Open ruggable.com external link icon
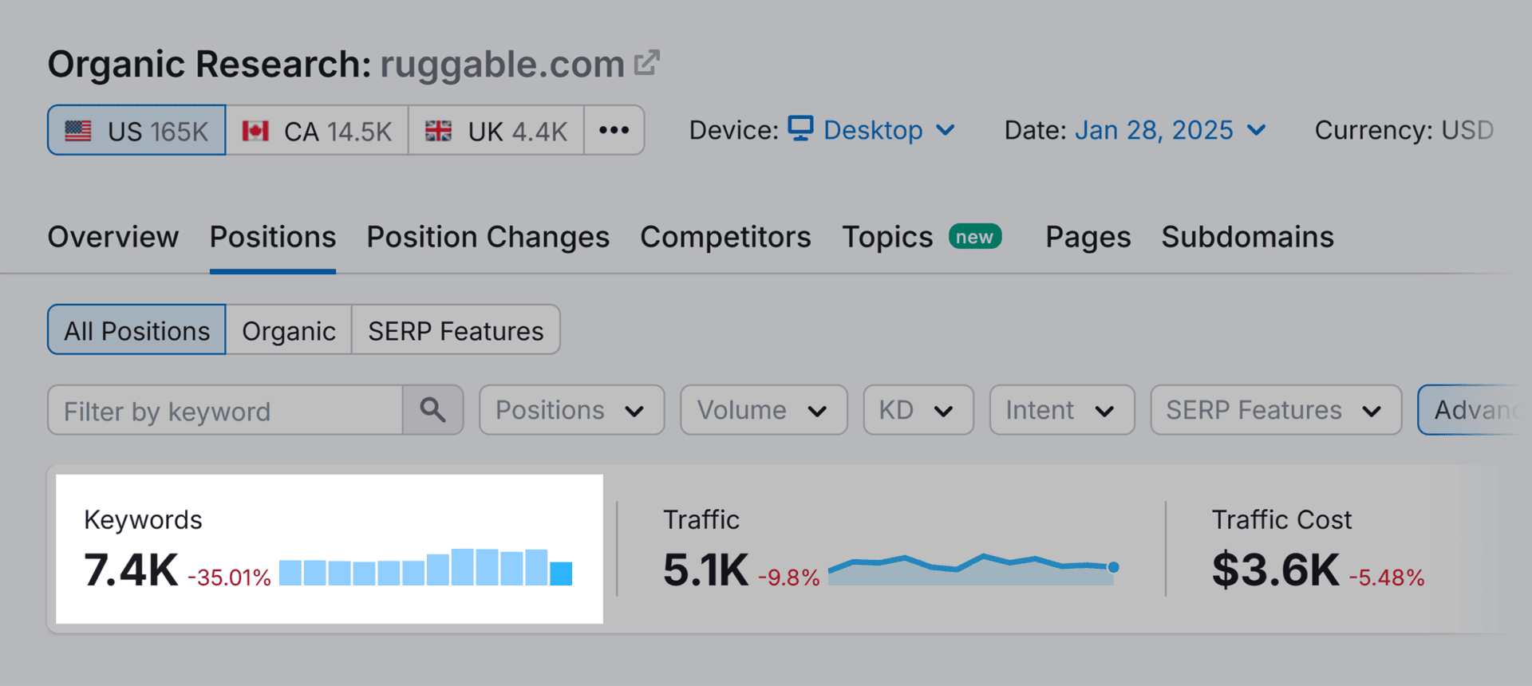This screenshot has height=686, width=1532. coord(647,63)
